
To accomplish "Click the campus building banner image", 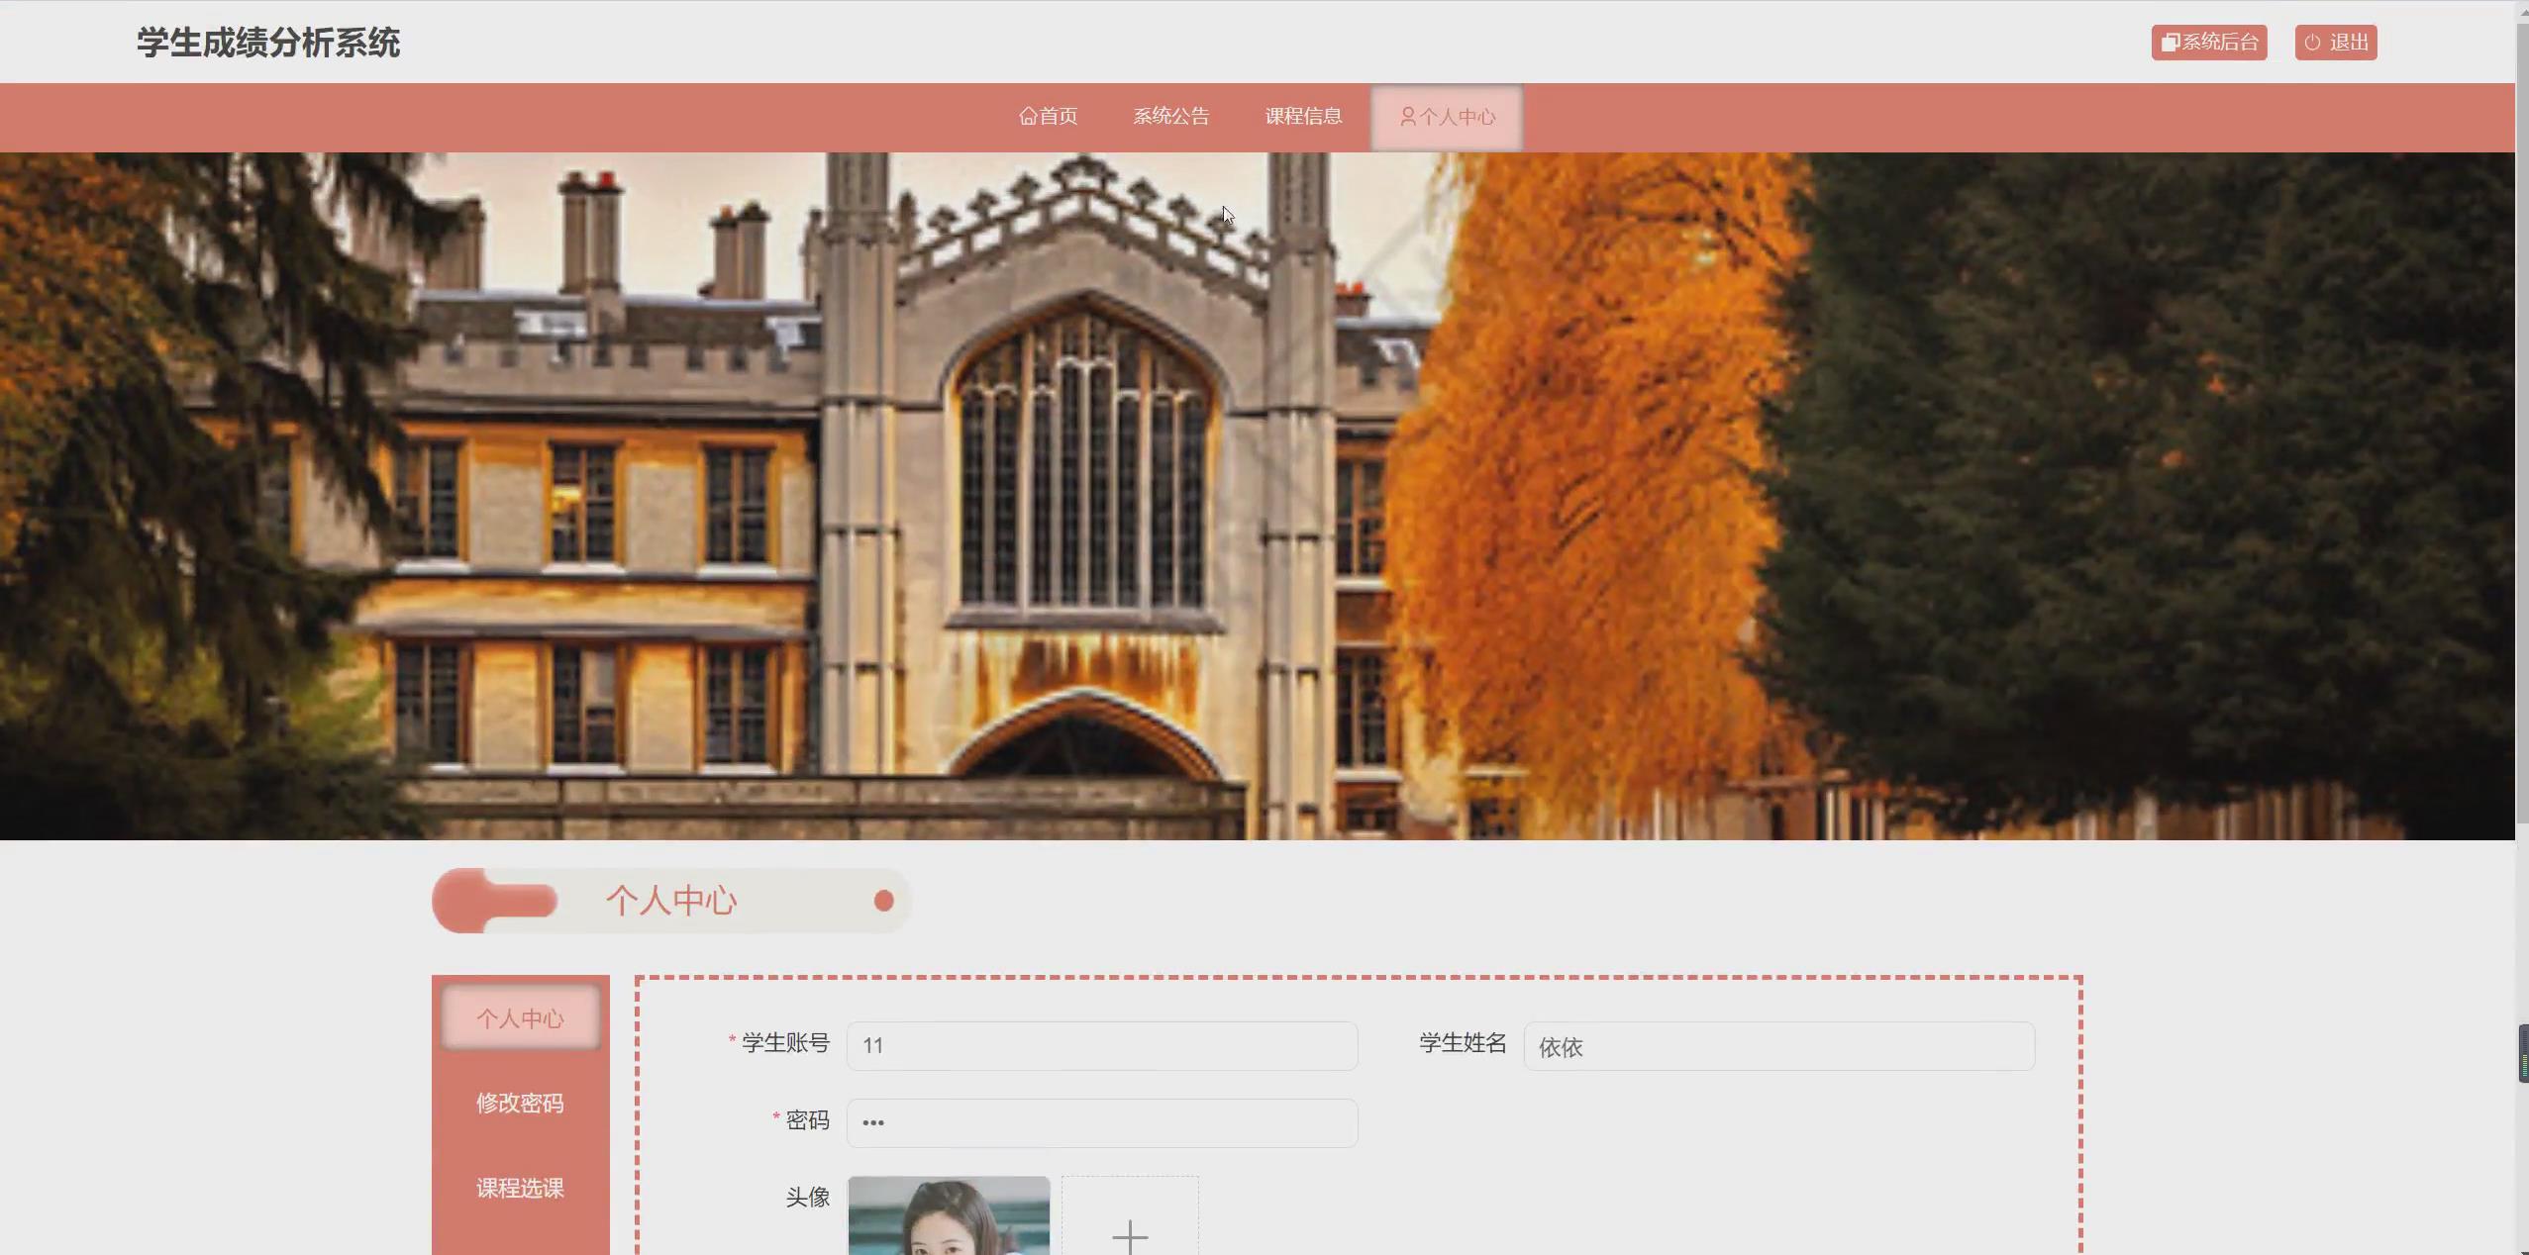I will point(1256,495).
